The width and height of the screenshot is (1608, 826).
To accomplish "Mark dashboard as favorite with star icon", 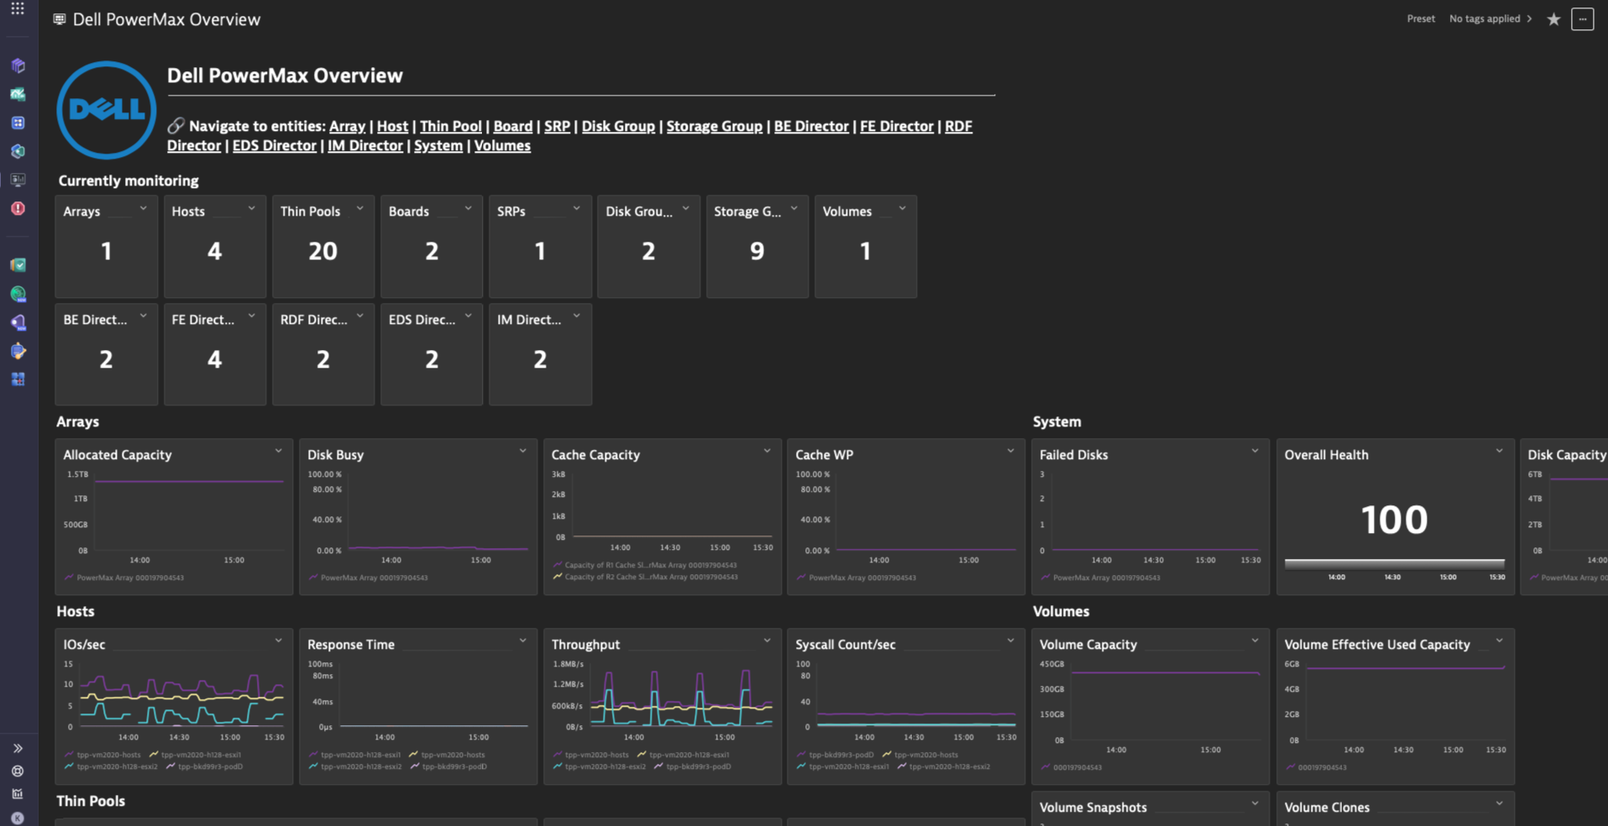I will 1553,18.
